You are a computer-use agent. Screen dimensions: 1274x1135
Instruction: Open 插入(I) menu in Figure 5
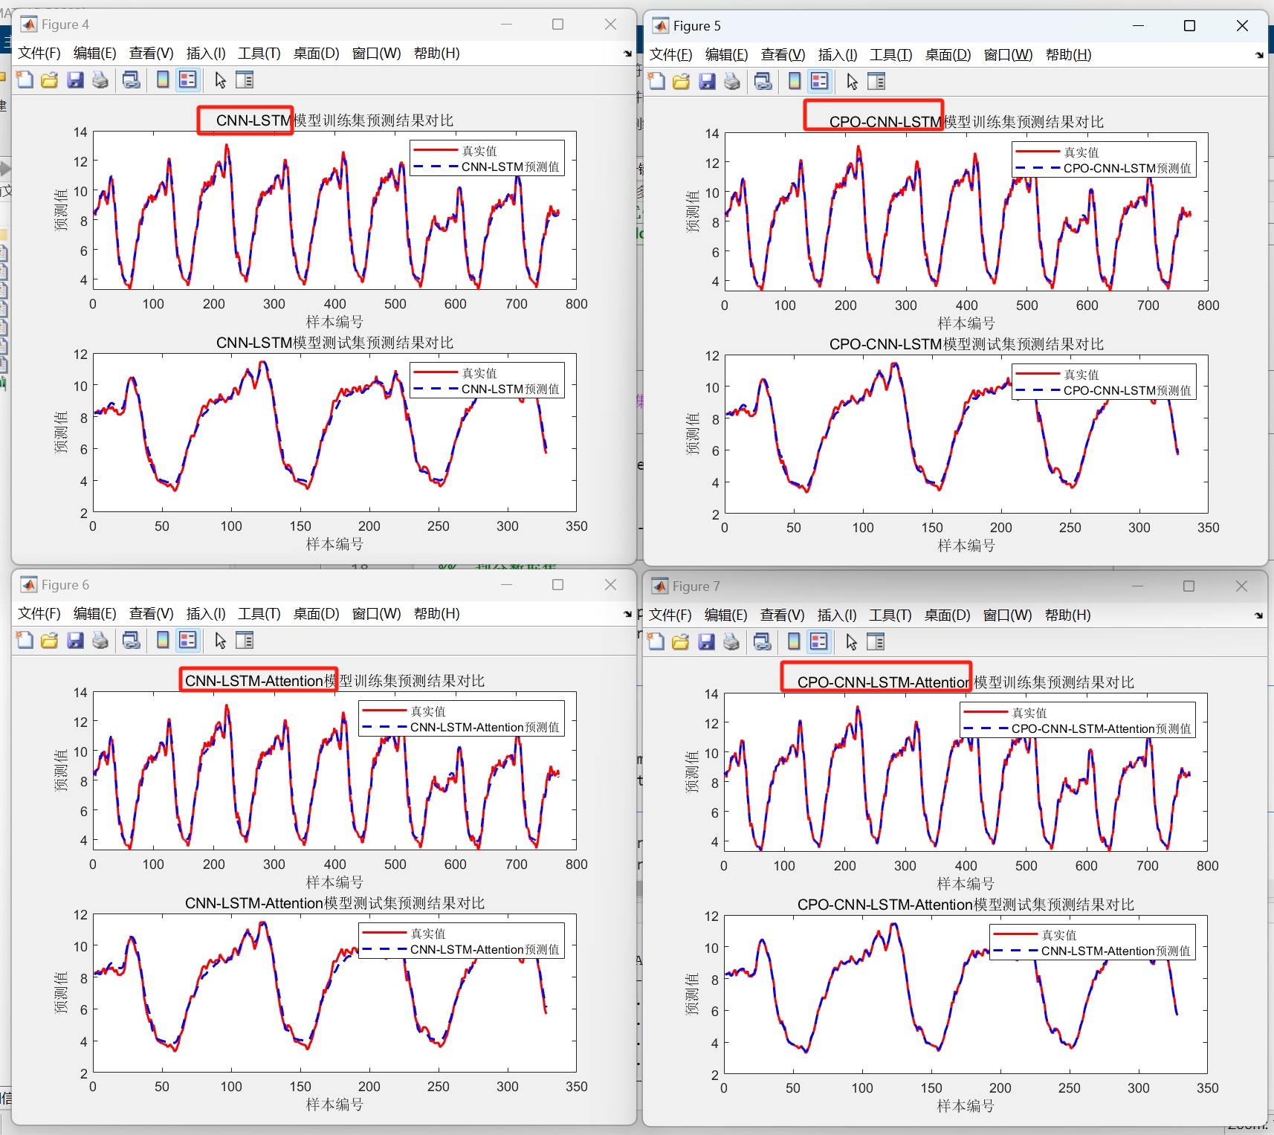838,54
